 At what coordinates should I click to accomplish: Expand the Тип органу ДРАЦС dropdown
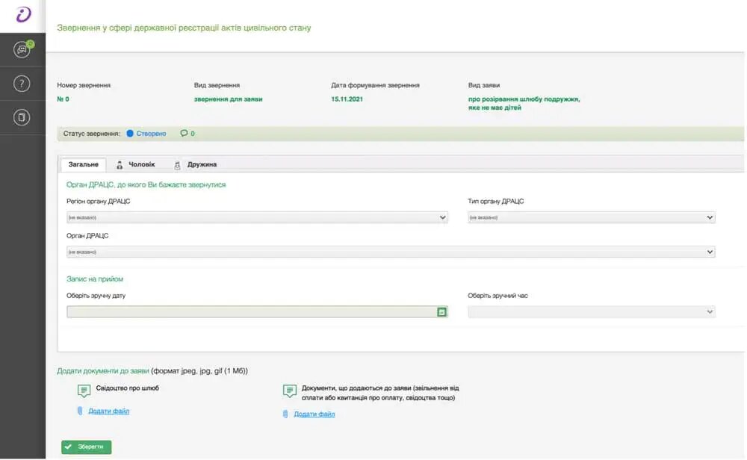pyautogui.click(x=591, y=217)
